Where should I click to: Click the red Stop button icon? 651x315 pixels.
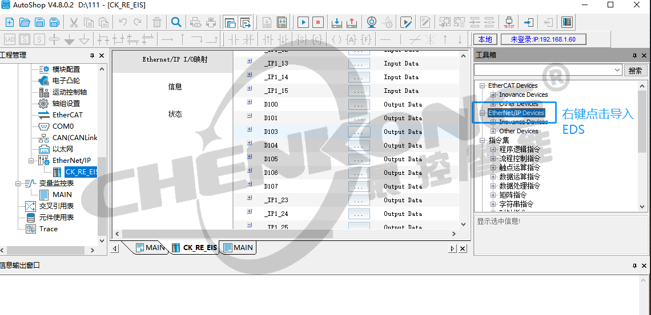[x=318, y=22]
